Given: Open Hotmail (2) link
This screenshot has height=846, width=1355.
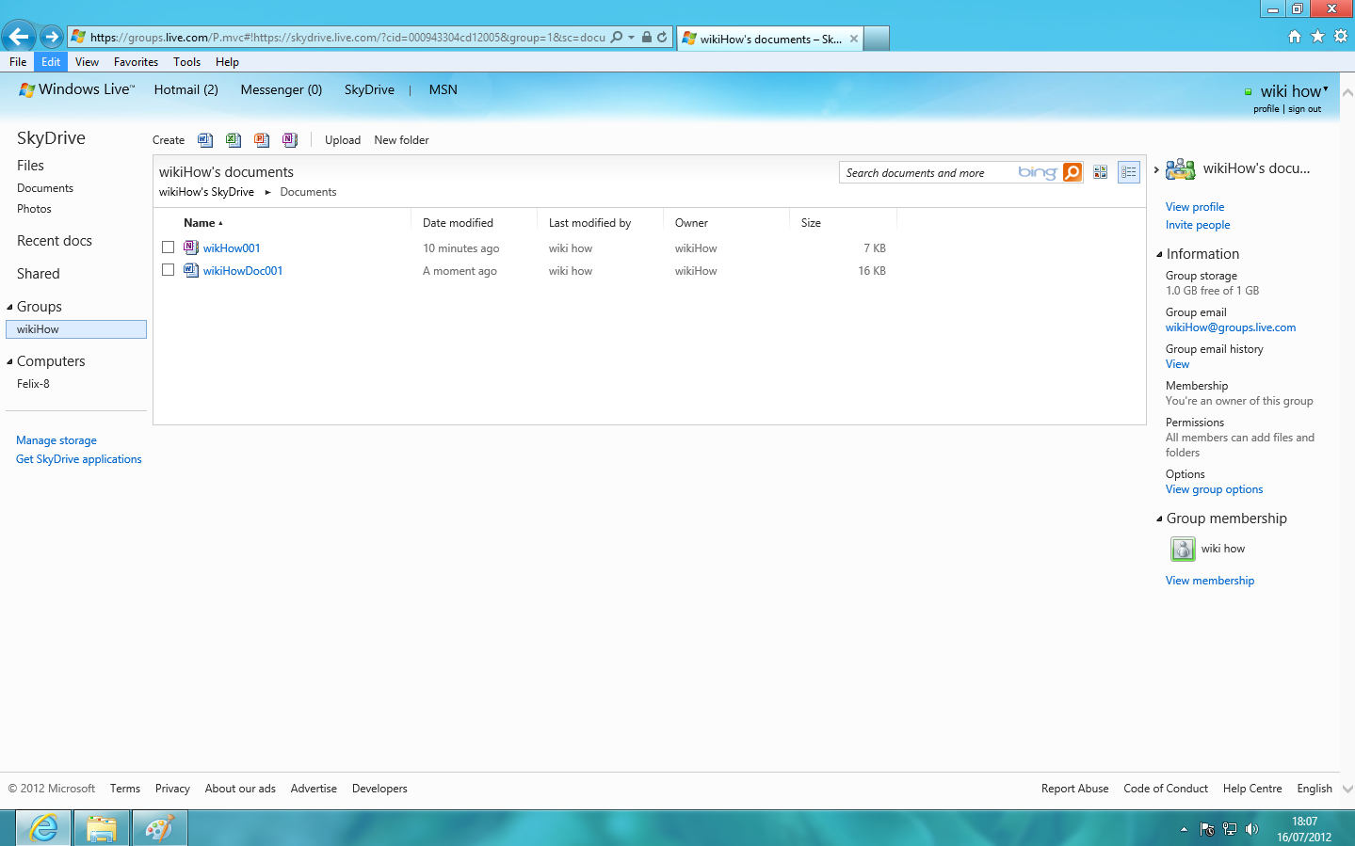Looking at the screenshot, I should point(186,89).
